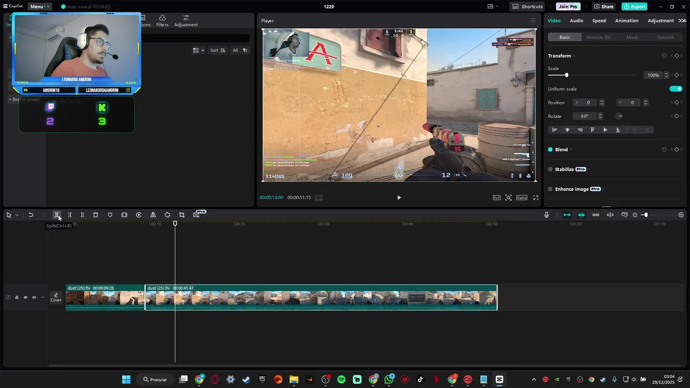Toggle the Uniform scale switch
Screen dimensions: 690x388
point(676,89)
